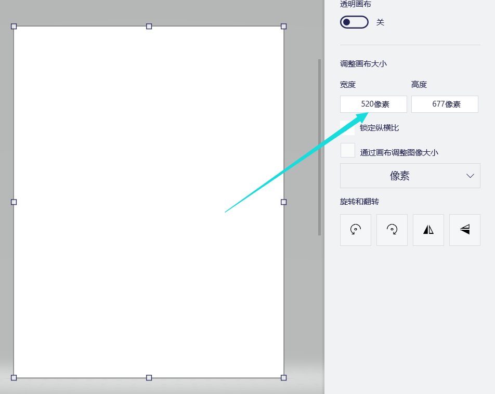Enable the 锁定纵横比 aspect ratio checkbox
495x394 pixels.
(x=347, y=127)
